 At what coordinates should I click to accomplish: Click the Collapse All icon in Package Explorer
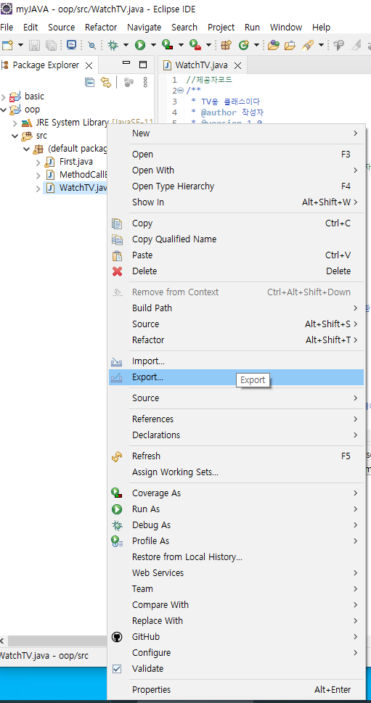pos(90,82)
